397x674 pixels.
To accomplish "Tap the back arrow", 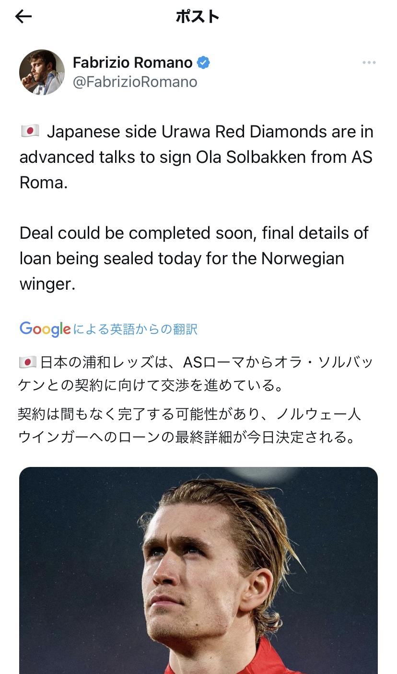I will (x=23, y=17).
